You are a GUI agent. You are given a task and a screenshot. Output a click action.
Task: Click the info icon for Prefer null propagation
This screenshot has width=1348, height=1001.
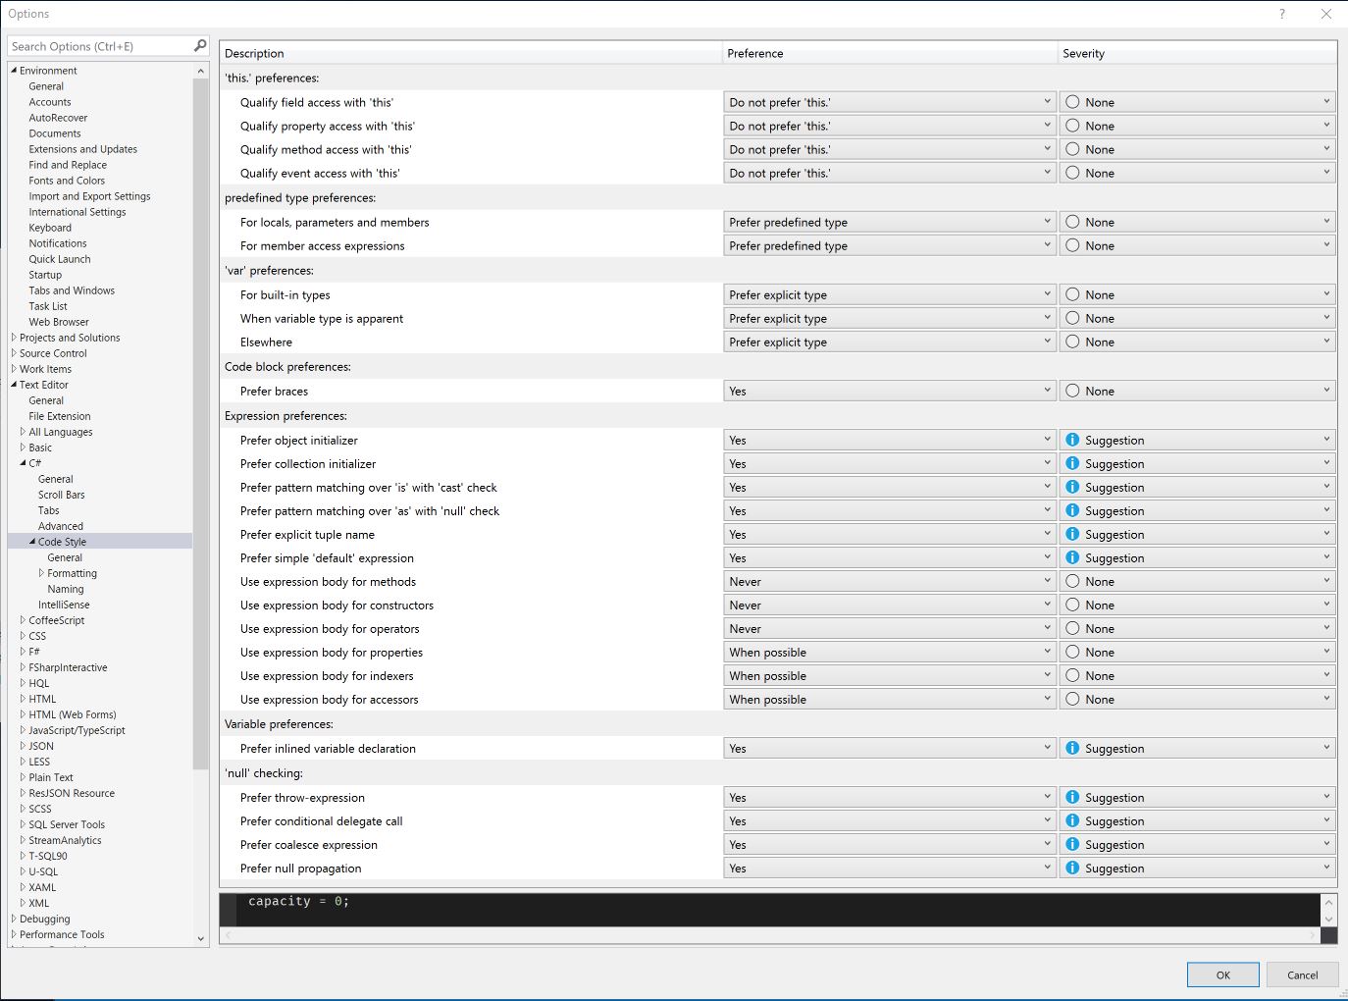pos(1072,869)
